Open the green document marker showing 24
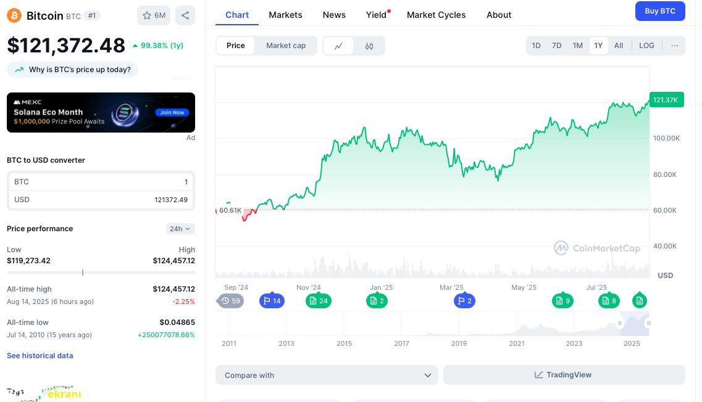 point(319,301)
